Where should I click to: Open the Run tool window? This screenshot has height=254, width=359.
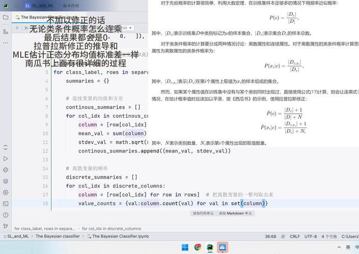tap(6, 158)
